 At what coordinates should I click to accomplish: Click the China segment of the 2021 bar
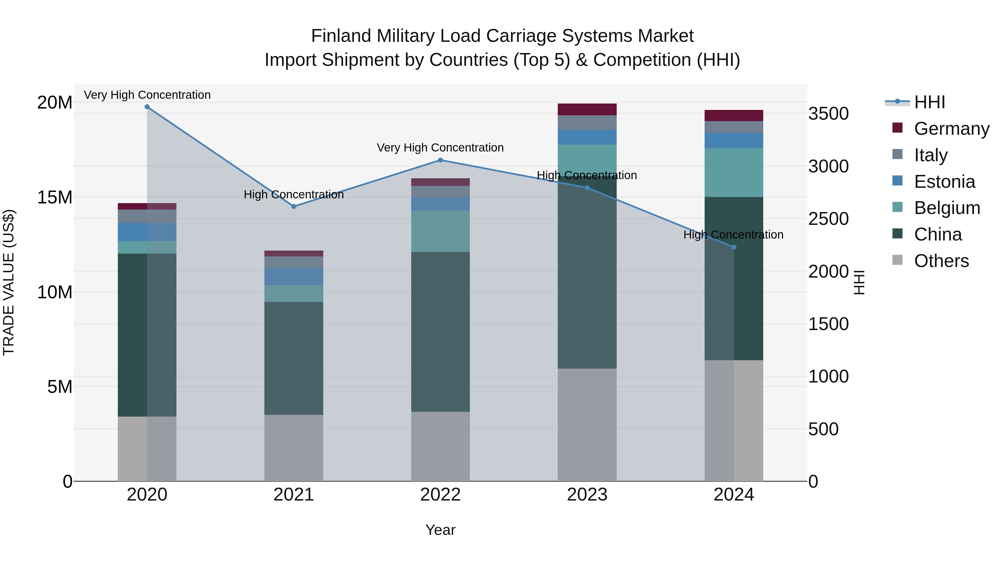(294, 358)
